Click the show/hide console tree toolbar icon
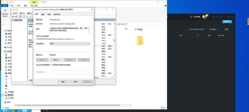This screenshot has width=249, height=112. (20, 17)
